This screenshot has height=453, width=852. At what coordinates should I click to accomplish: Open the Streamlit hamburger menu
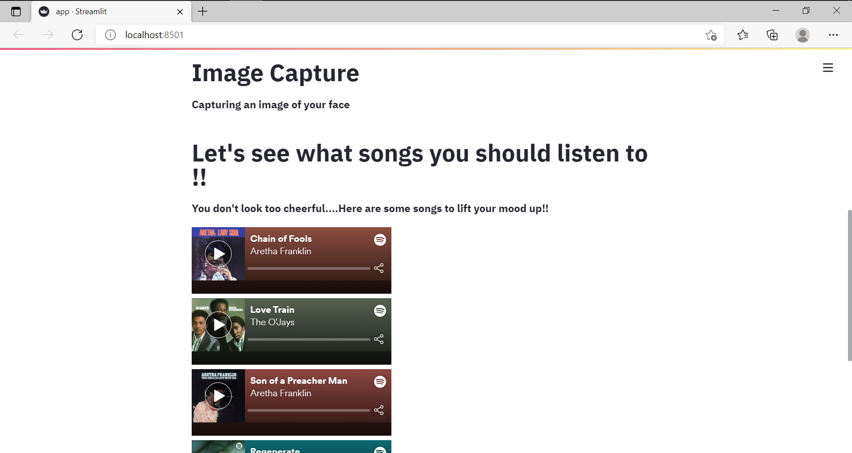pos(828,68)
